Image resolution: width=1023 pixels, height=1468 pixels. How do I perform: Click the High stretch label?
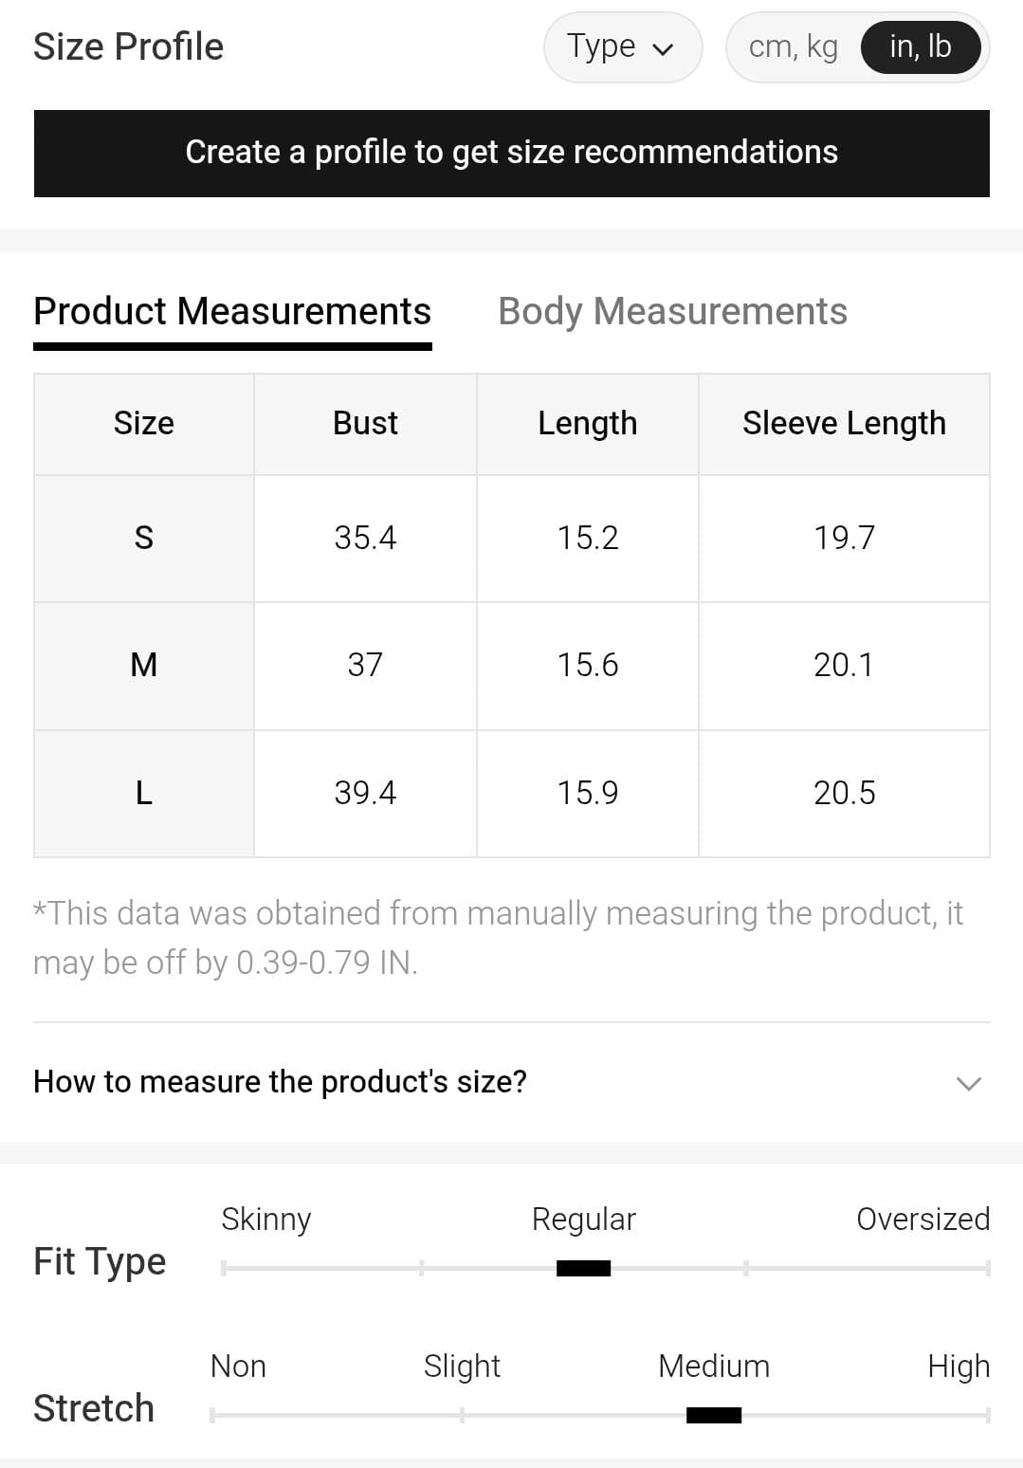958,1366
